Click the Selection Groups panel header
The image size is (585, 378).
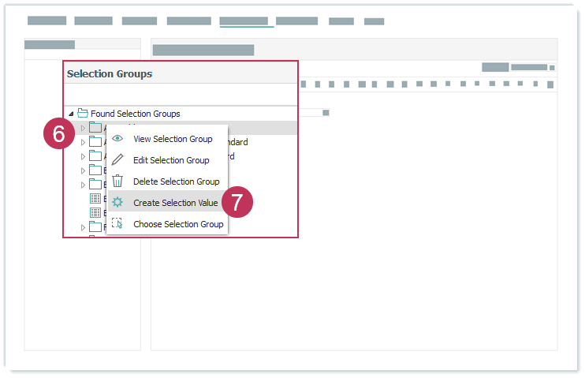(x=110, y=74)
